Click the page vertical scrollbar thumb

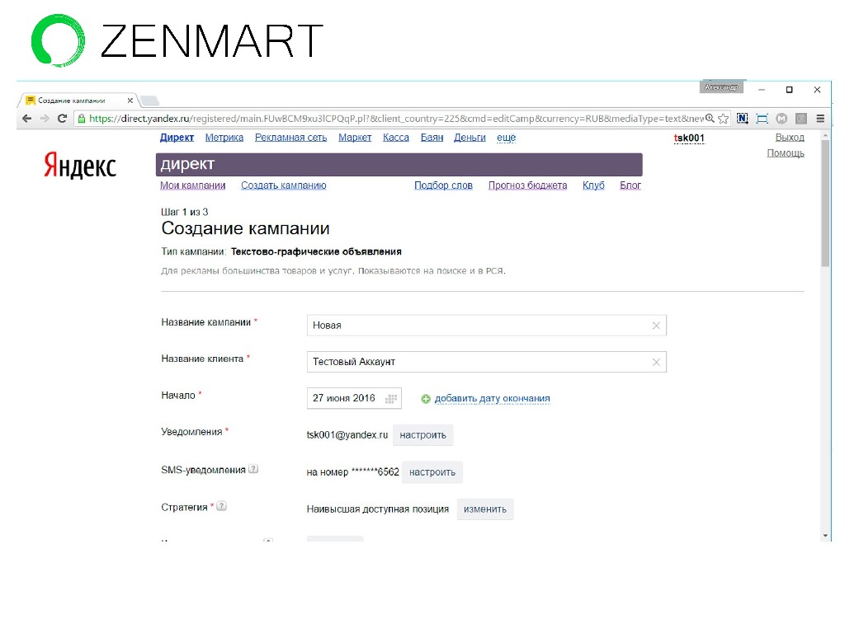(825, 204)
